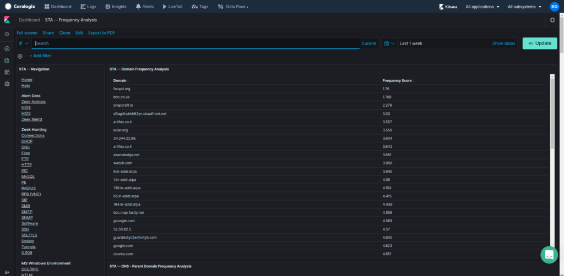Open the HTTP link

pos(26,165)
